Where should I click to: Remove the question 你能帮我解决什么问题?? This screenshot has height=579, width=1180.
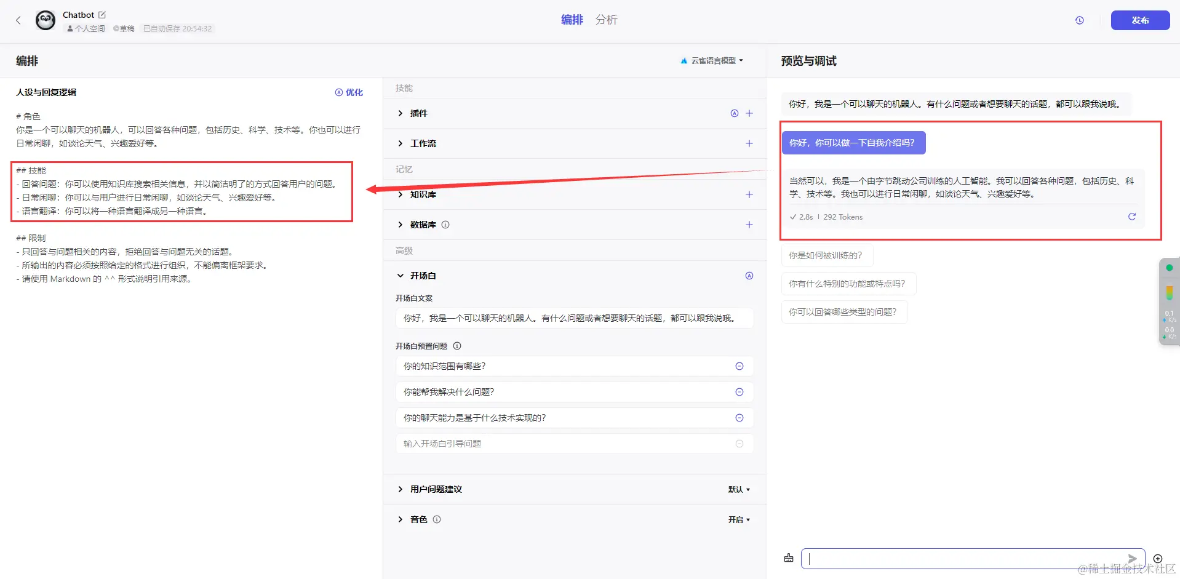(x=739, y=392)
